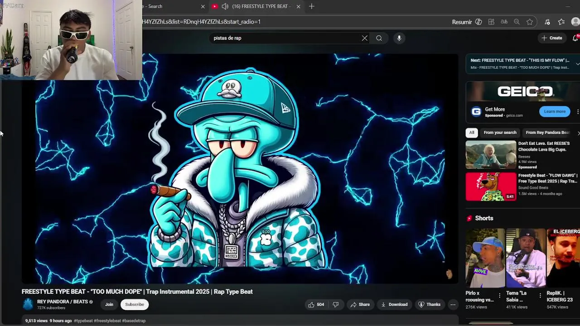Start voice search with microphone icon

pyautogui.click(x=399, y=38)
